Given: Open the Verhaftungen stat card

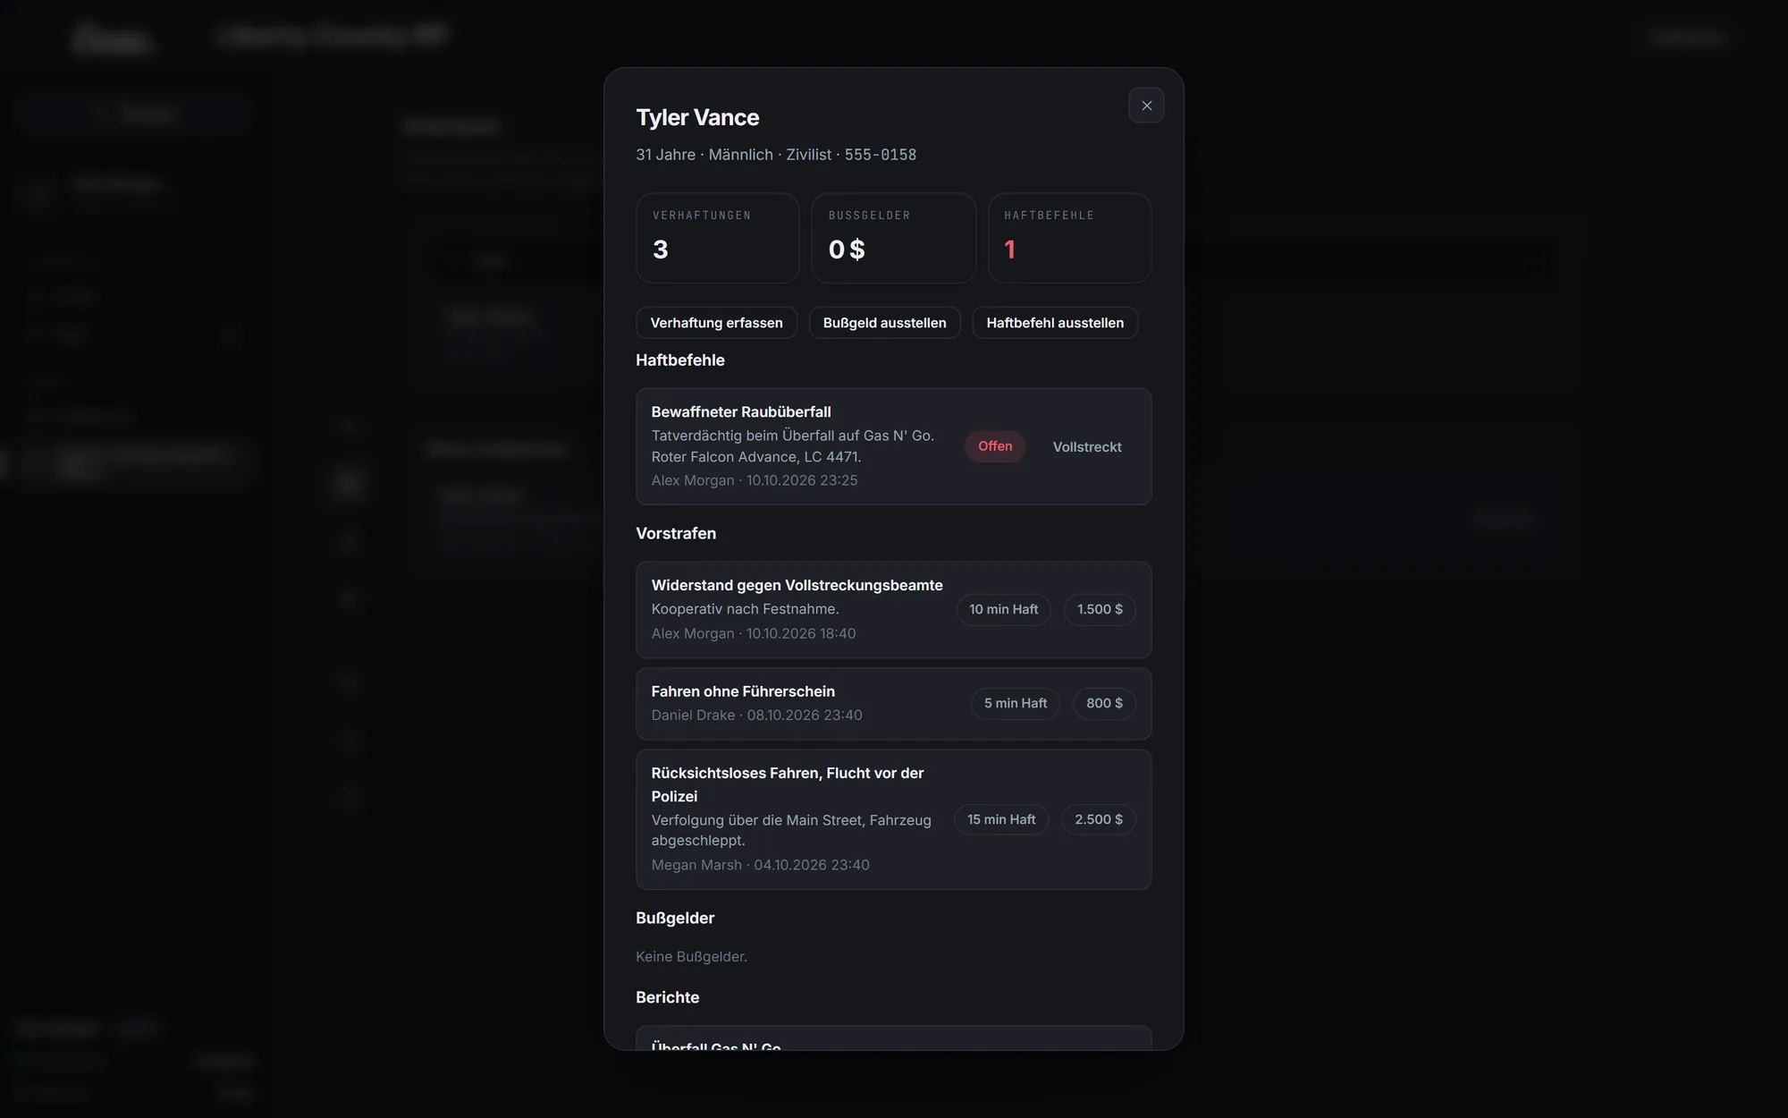Looking at the screenshot, I should 717,238.
